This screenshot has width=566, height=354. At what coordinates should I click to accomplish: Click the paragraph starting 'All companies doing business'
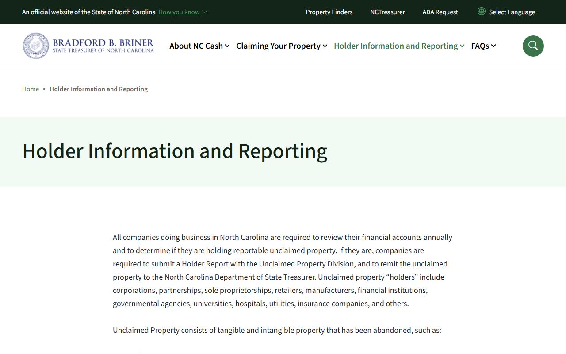coord(283,270)
